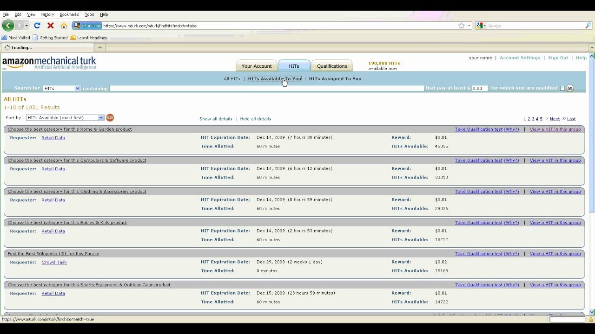Stop loading with the red X icon
Viewport: 595px width, 334px height.
[51, 26]
